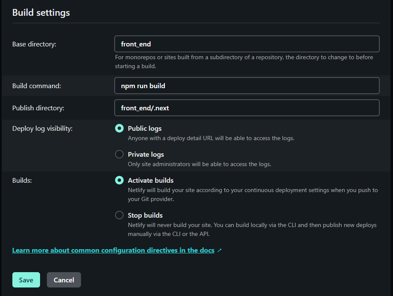Image resolution: width=393 pixels, height=296 pixels.
Task: Open the common configuration directives docs link
Action: (113, 250)
